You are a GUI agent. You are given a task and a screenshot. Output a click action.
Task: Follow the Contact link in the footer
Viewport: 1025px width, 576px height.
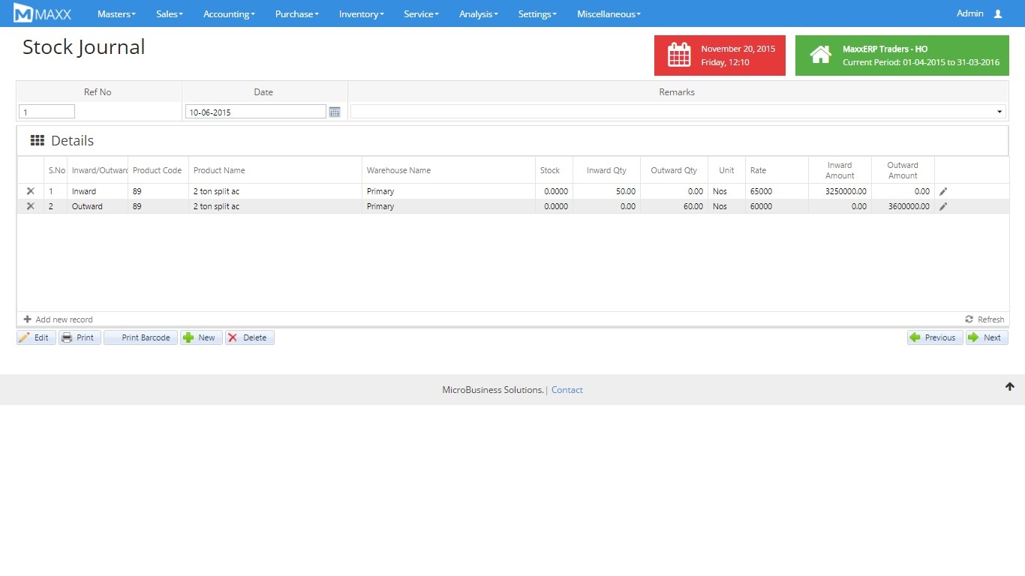click(567, 390)
